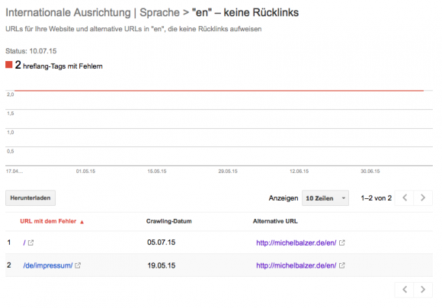The height and width of the screenshot is (308, 442).
Task: Open external link icon next to /de/impressum/
Action: pos(78,265)
